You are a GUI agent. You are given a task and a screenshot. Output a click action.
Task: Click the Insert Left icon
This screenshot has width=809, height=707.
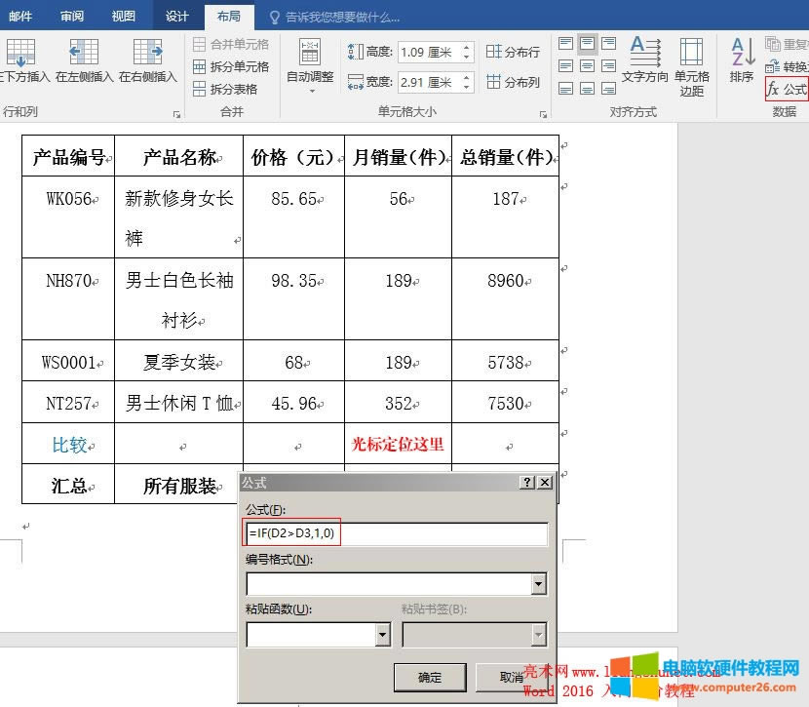coord(83,54)
